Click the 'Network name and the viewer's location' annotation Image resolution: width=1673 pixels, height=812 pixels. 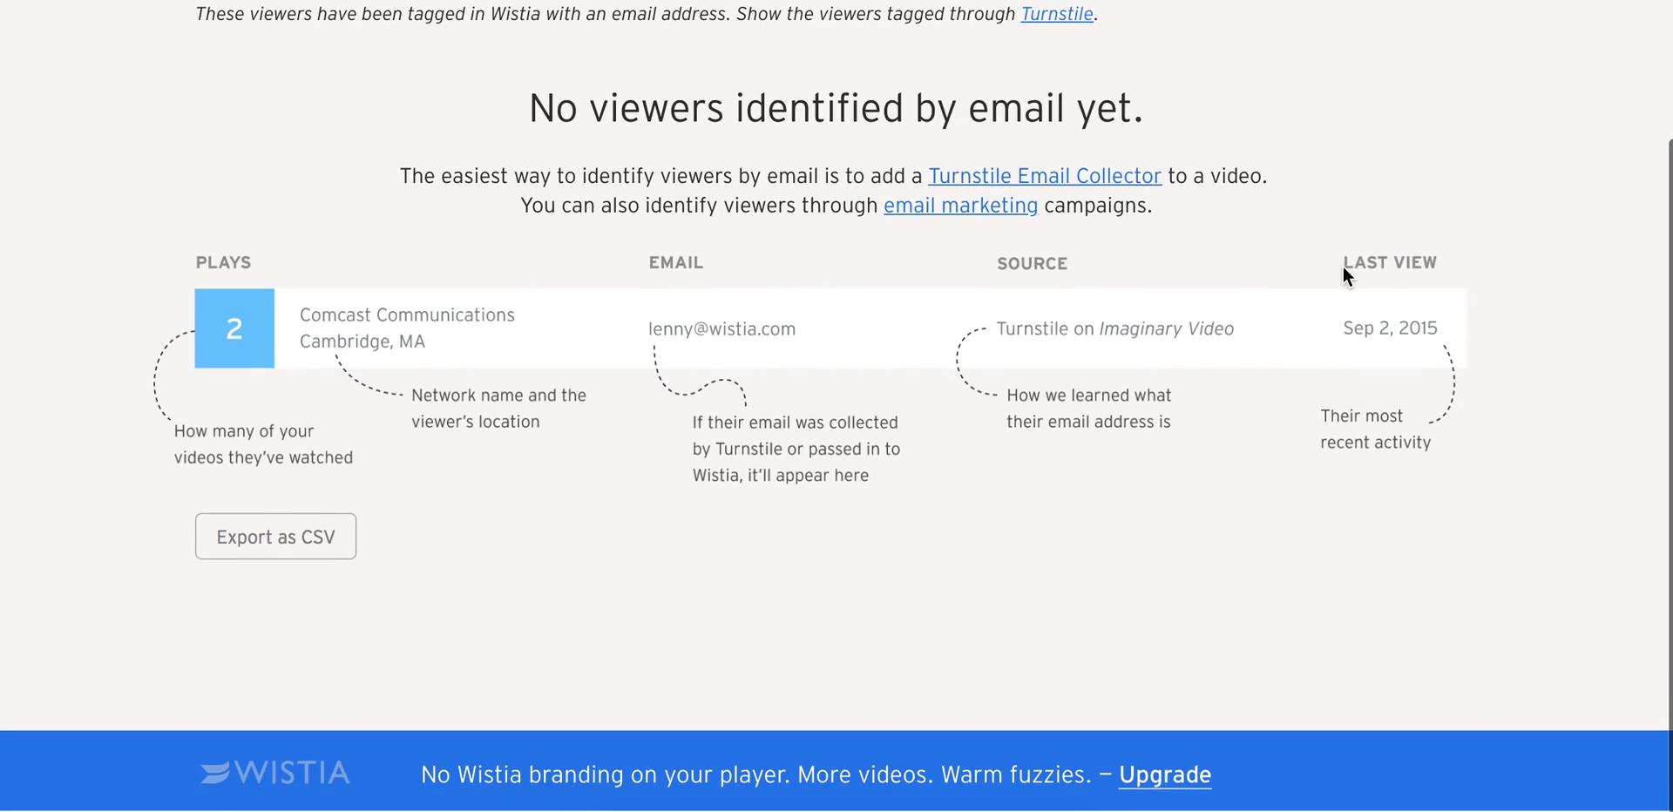(x=498, y=409)
